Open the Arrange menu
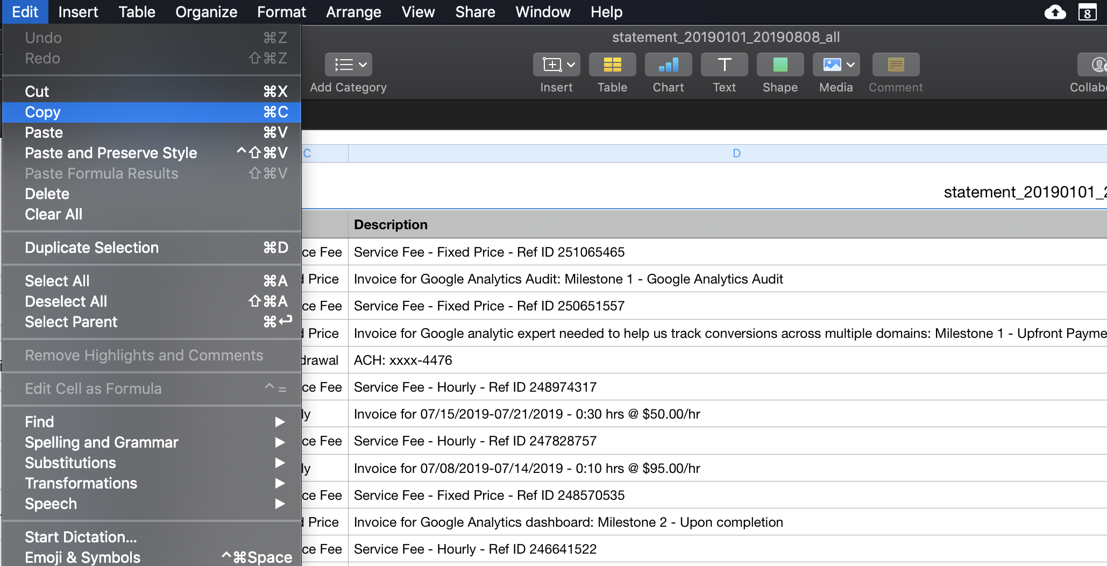 click(x=353, y=12)
